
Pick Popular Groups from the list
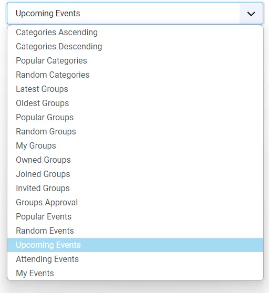pos(135,118)
